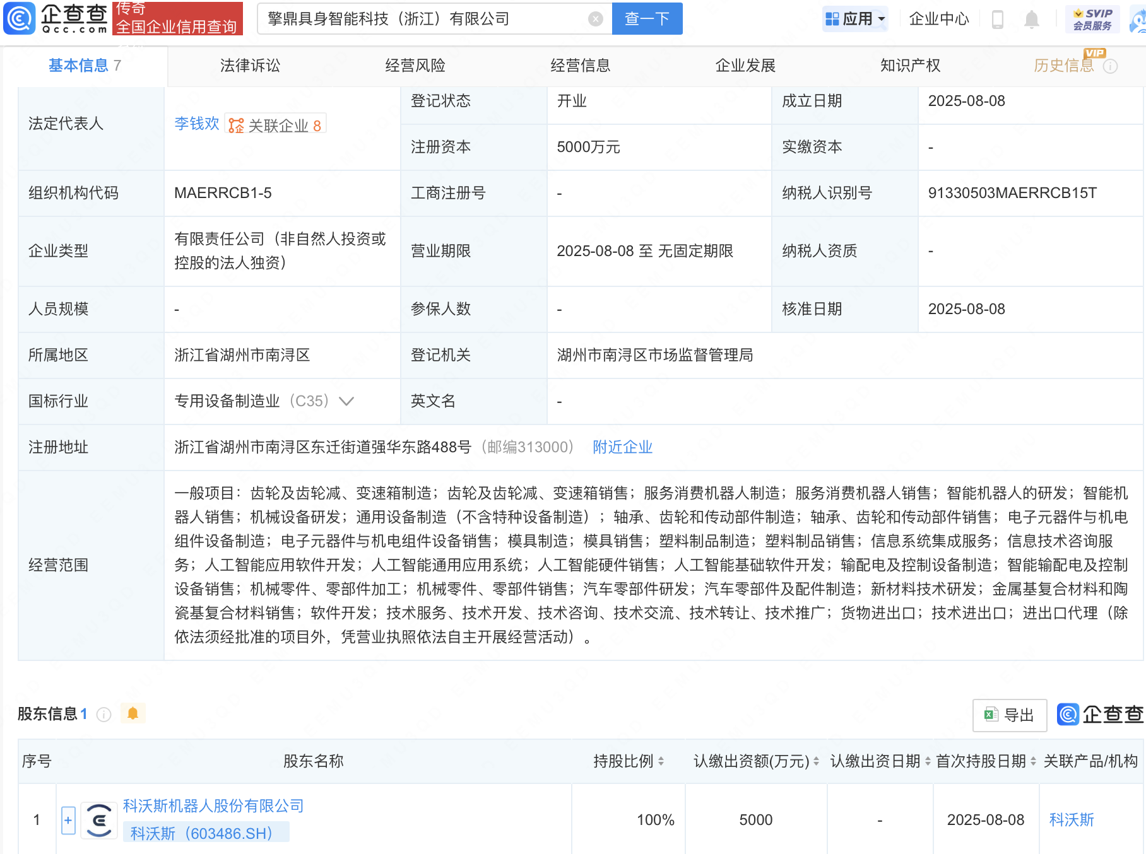View 关联企业 8 related companies
The image size is (1146, 854).
pos(276,126)
